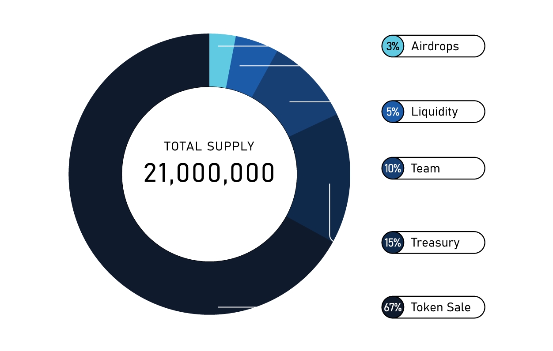The image size is (553, 351).
Task: Click the white leader line on Team segment
Action: (x=310, y=102)
